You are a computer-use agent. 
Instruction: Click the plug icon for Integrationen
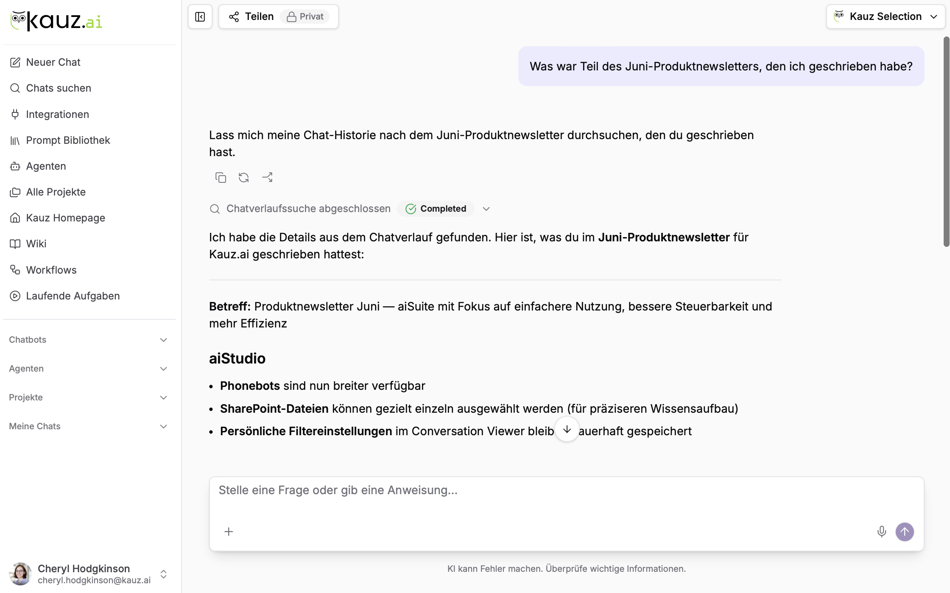click(x=15, y=114)
